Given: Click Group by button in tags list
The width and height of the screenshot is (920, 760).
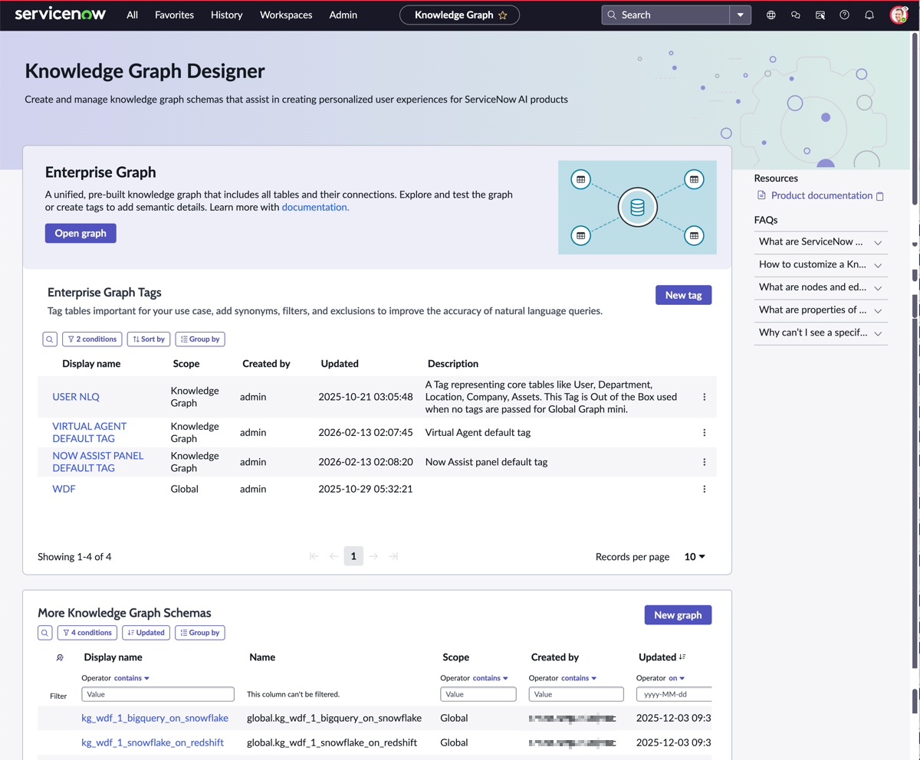Looking at the screenshot, I should click(x=200, y=339).
